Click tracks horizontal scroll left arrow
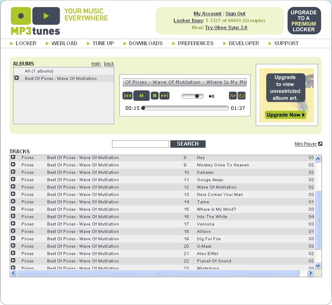Viewport: 332px width, 305px height. point(14,273)
